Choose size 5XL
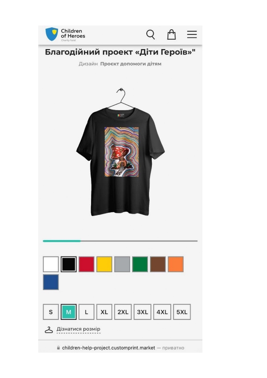The width and height of the screenshot is (267, 378). coord(182,312)
